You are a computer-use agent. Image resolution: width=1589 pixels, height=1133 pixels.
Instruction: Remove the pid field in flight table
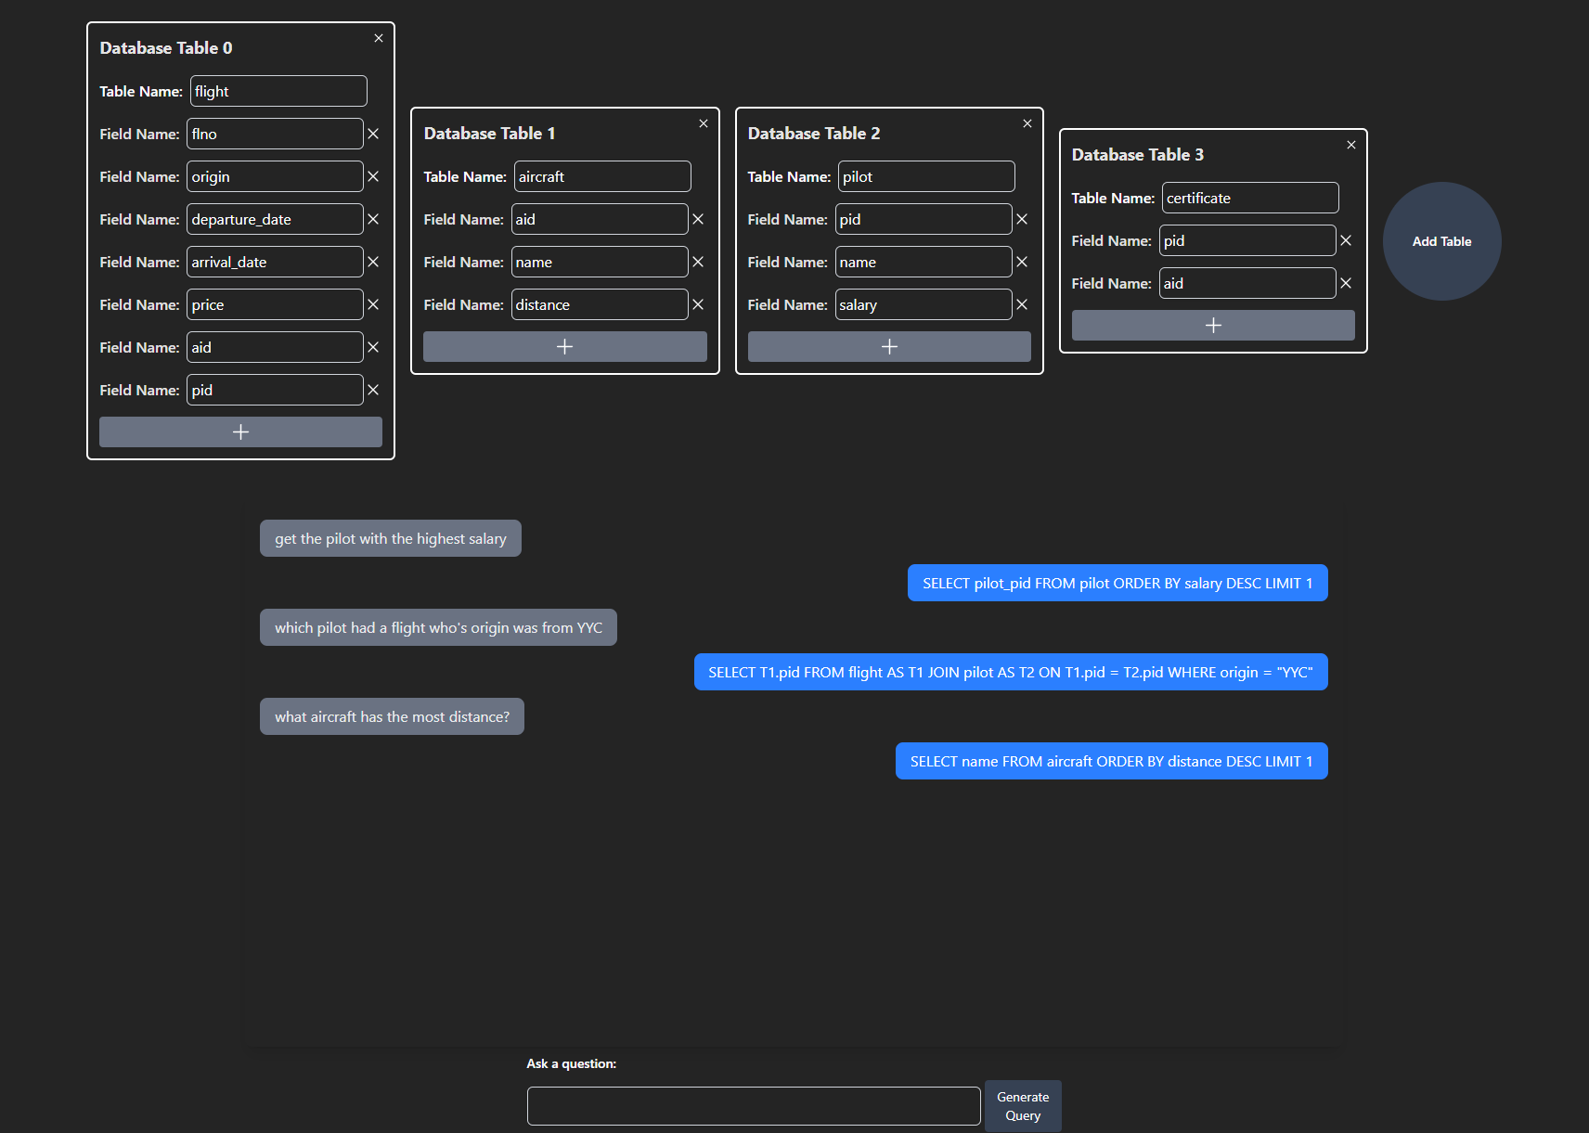373,390
